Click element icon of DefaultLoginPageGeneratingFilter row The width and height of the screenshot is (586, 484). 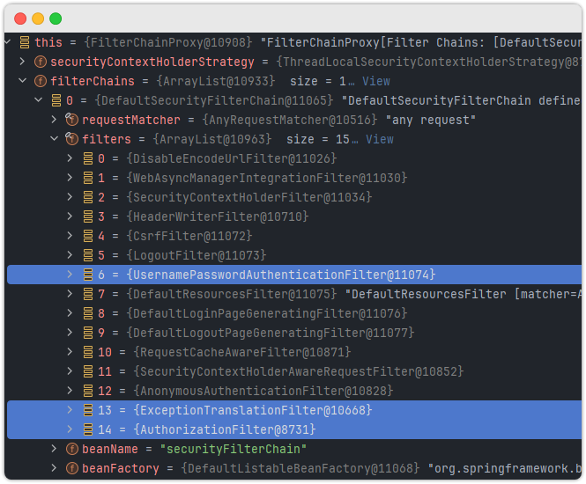point(88,314)
